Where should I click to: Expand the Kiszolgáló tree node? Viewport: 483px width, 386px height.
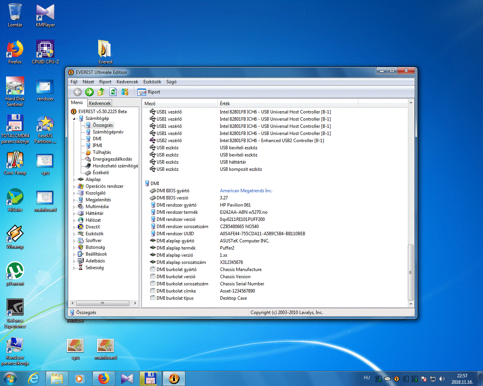(74, 193)
